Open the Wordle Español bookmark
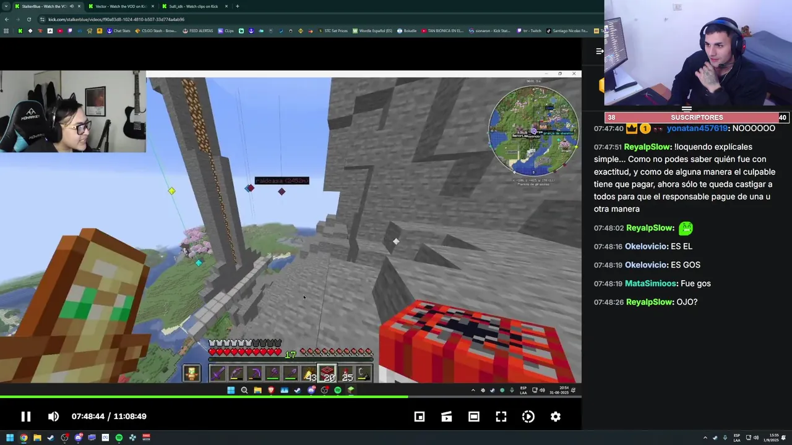Image resolution: width=792 pixels, height=445 pixels. (x=372, y=31)
